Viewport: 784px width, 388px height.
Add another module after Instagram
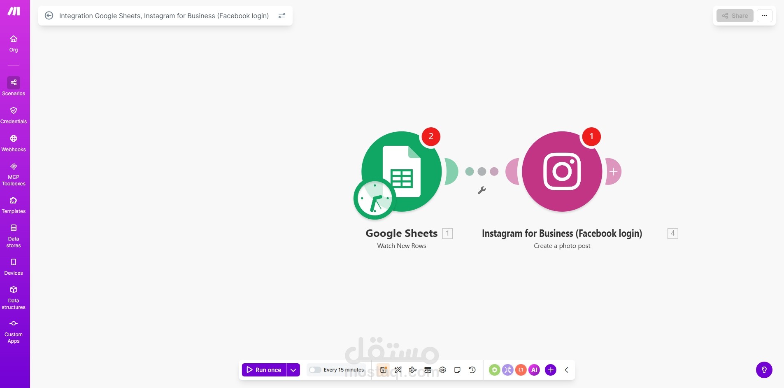(613, 171)
